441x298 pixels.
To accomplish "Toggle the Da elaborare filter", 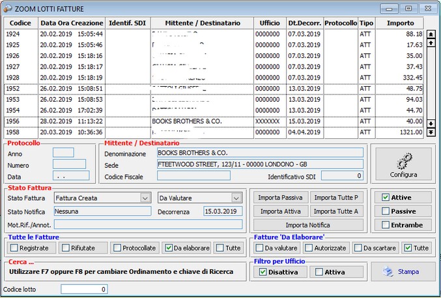I will pyautogui.click(x=169, y=248).
